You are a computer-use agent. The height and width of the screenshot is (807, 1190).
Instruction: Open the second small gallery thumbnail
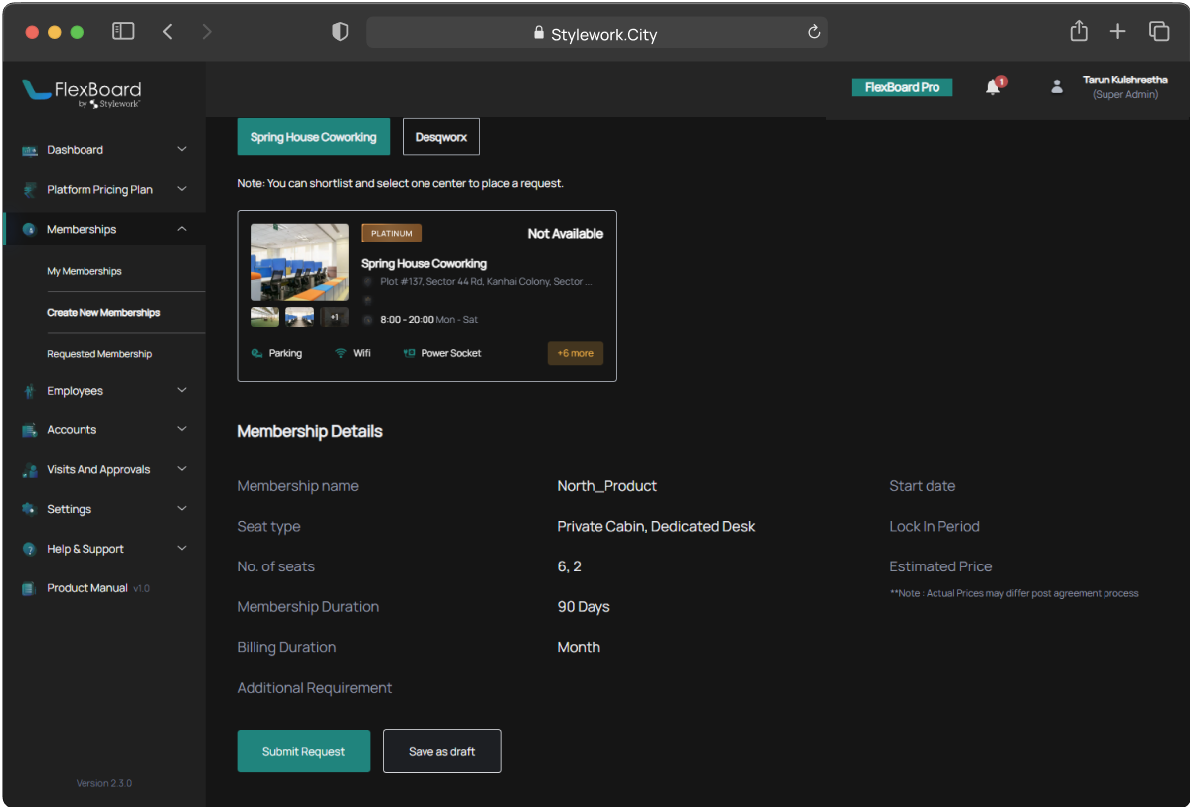tap(300, 317)
